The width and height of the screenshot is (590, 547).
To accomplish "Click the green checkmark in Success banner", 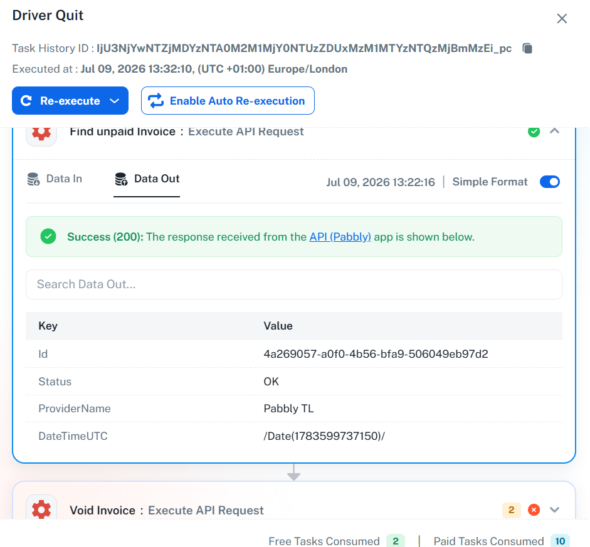I will coord(48,236).
